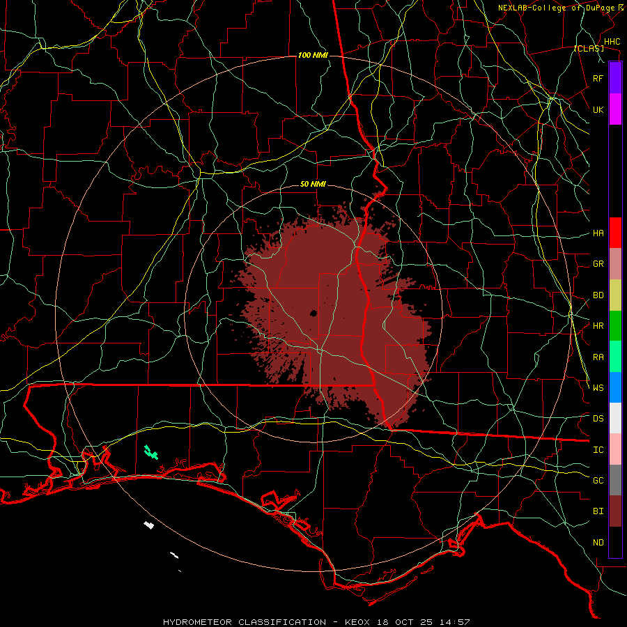Click the RA legend label
The width and height of the screenshot is (627, 627).
click(x=598, y=357)
